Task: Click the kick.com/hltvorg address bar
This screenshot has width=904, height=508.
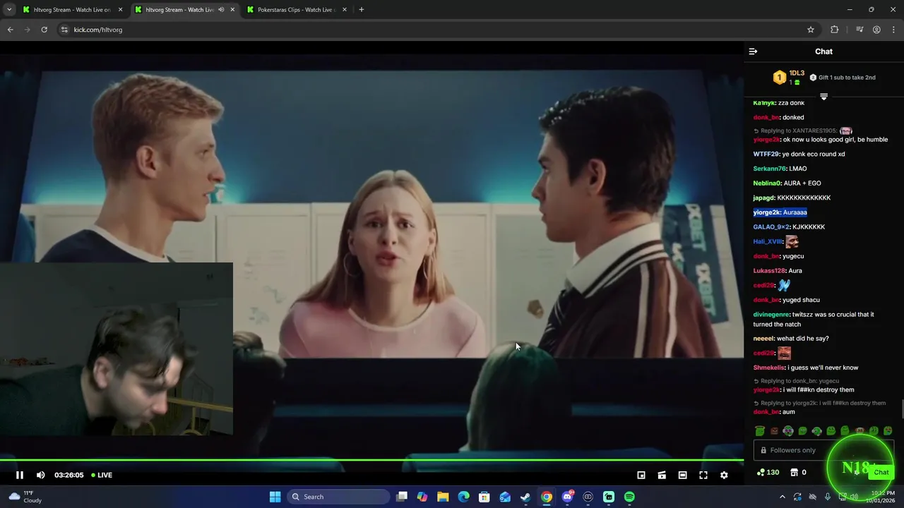Action: [438, 30]
